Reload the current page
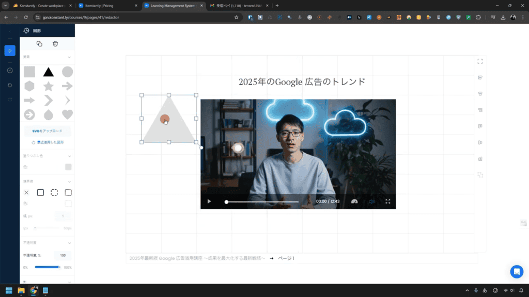Viewport: 529px width, 297px height. point(26,17)
